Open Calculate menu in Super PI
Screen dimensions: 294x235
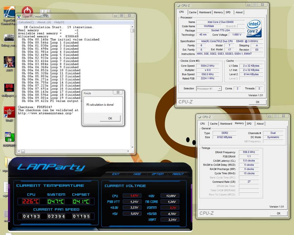pyautogui.click(x=26, y=22)
